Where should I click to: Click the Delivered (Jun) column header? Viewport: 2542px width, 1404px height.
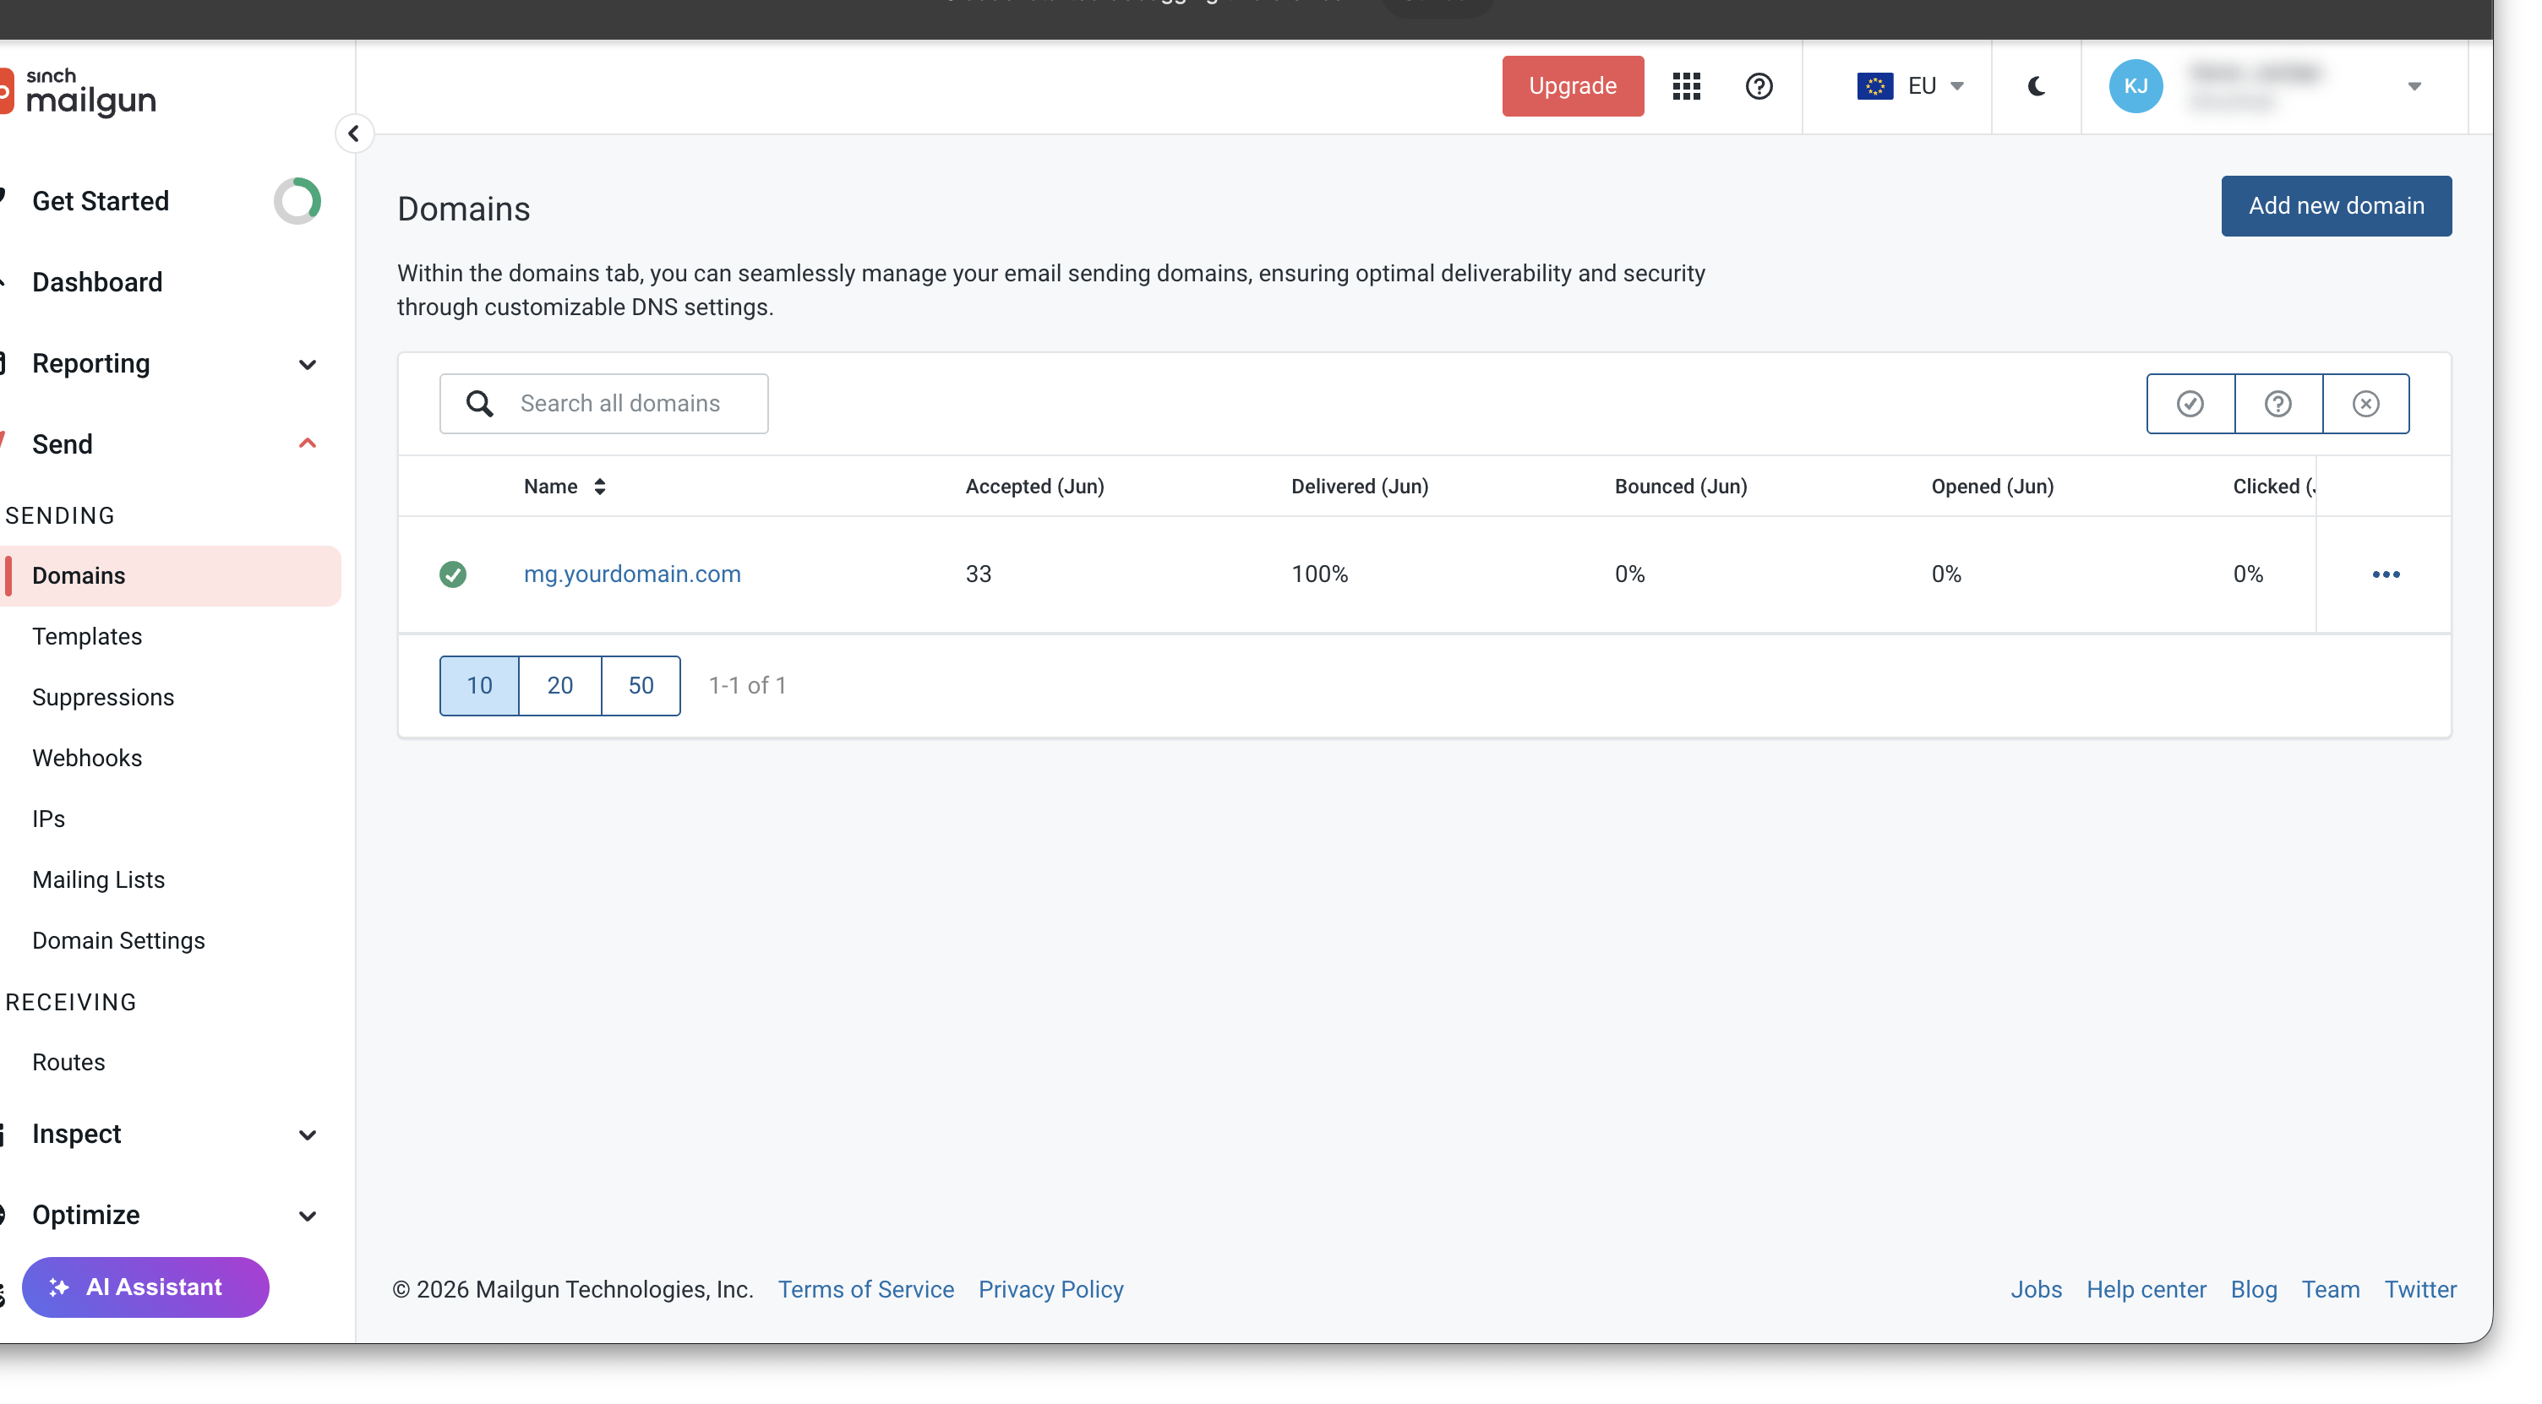tap(1359, 487)
